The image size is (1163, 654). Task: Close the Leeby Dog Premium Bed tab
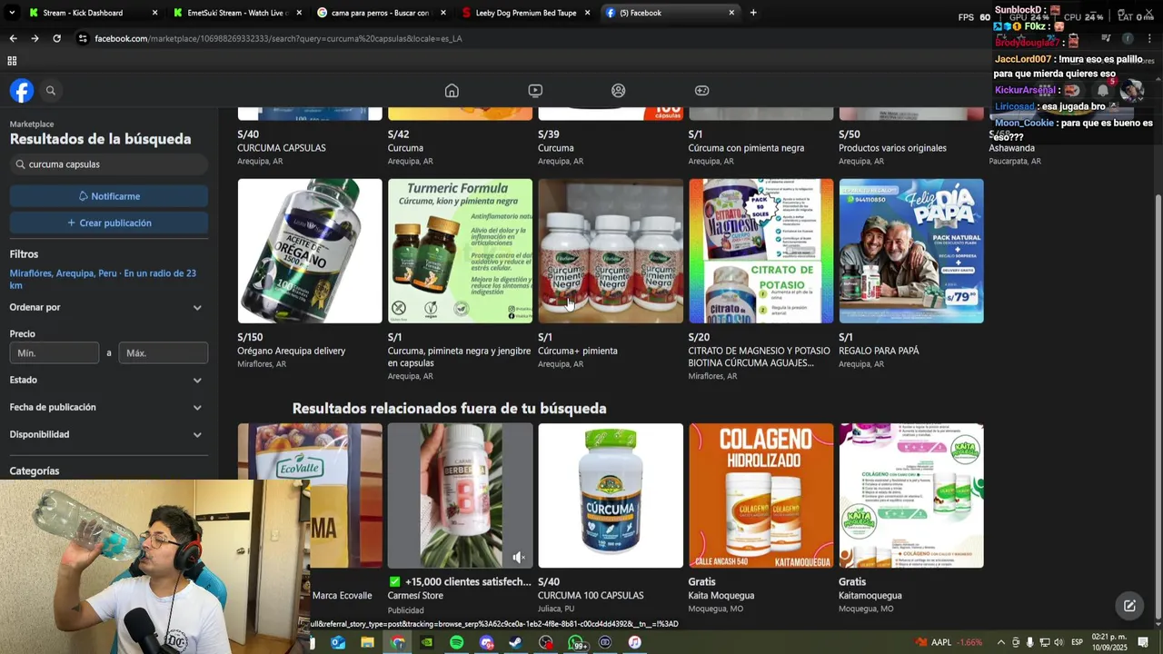[587, 13]
